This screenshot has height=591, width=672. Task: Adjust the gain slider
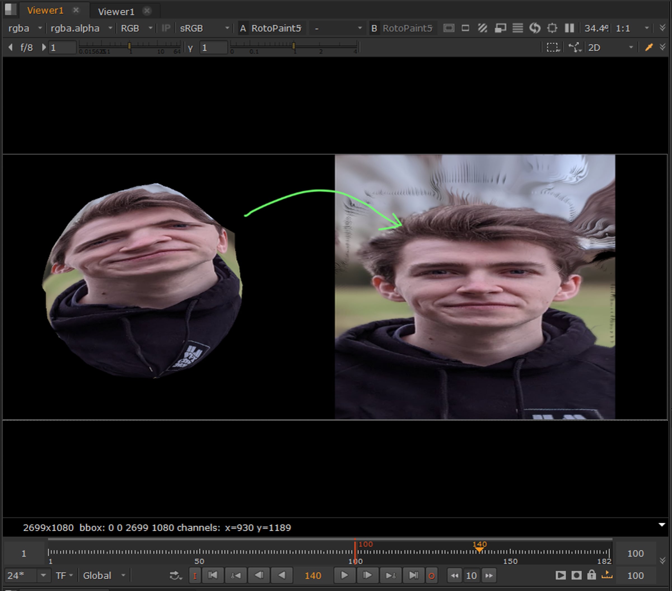[130, 47]
